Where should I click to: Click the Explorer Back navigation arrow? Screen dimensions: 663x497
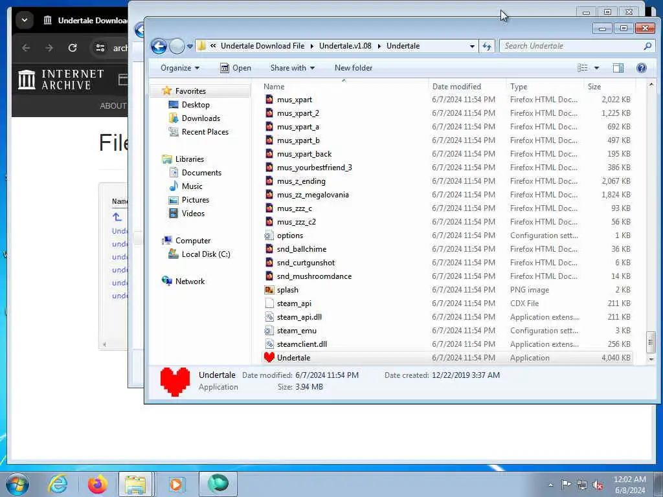pyautogui.click(x=159, y=46)
